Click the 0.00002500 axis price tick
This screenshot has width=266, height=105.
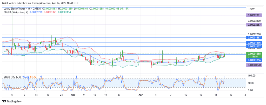tap(254, 21)
